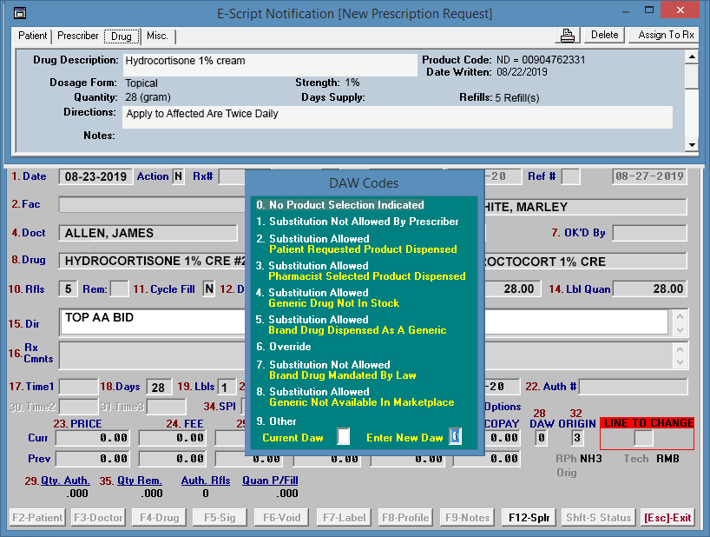Click the printer icon
Image resolution: width=710 pixels, height=537 pixels.
pyautogui.click(x=568, y=35)
